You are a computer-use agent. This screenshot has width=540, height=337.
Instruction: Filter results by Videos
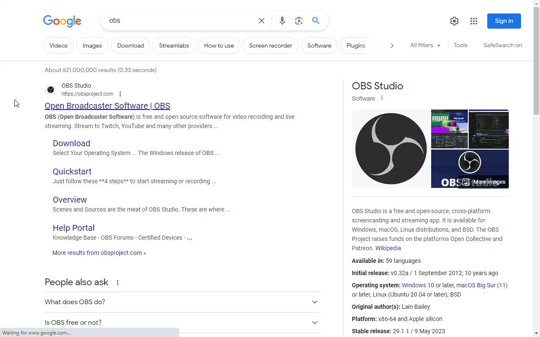58,45
